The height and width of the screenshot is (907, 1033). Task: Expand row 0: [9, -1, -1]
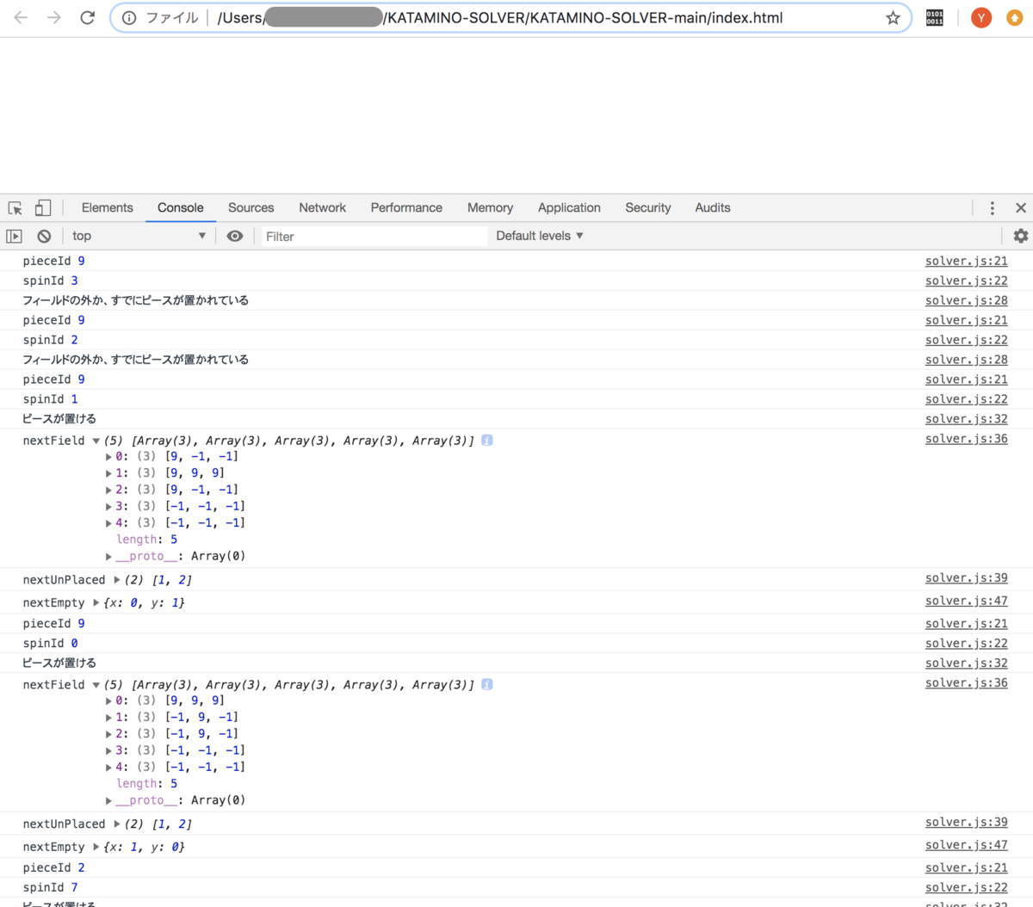coord(108,457)
